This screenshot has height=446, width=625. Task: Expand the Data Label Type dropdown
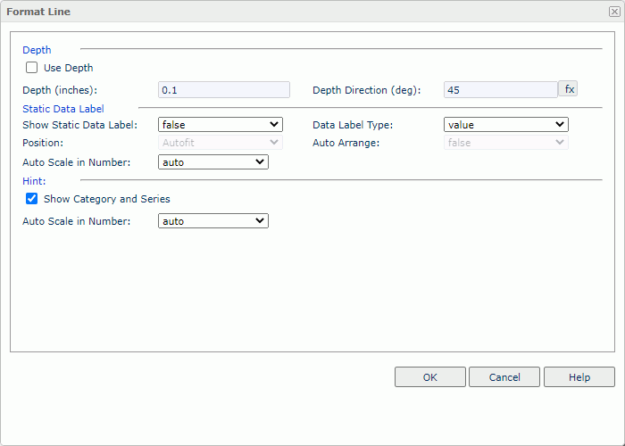click(x=505, y=125)
